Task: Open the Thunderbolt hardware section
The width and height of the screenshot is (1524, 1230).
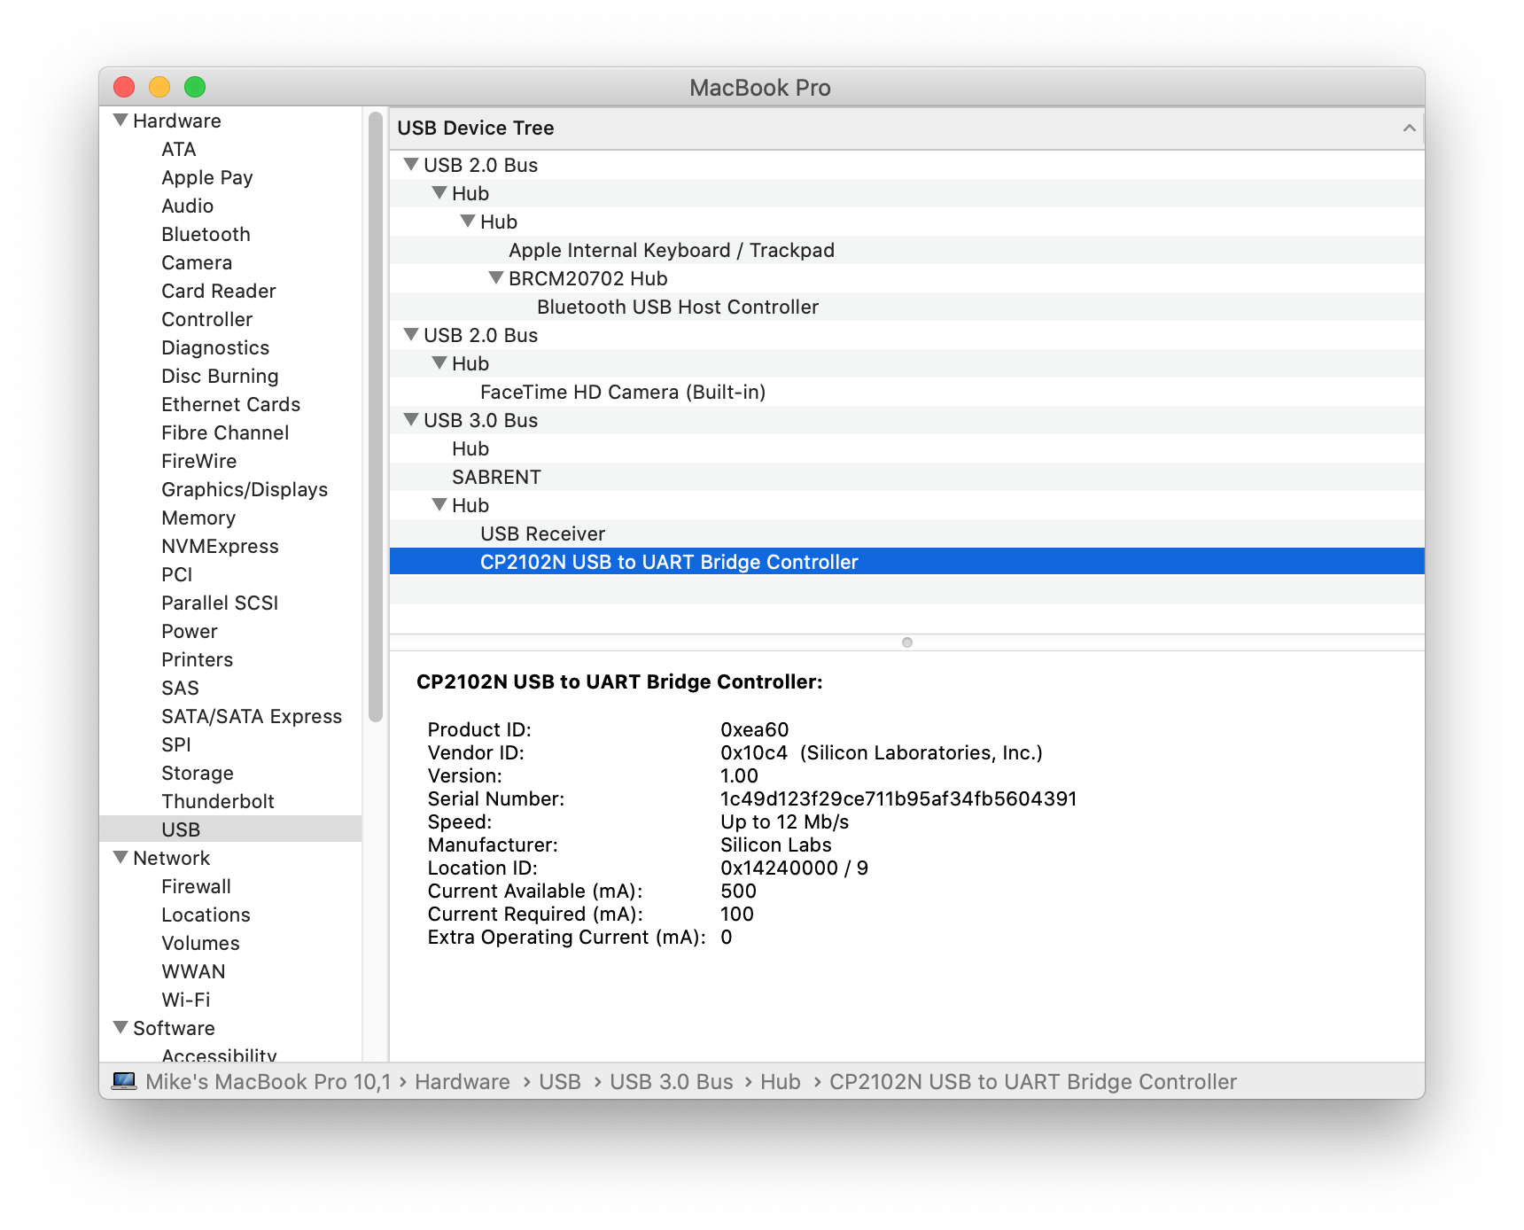Action: (x=218, y=801)
